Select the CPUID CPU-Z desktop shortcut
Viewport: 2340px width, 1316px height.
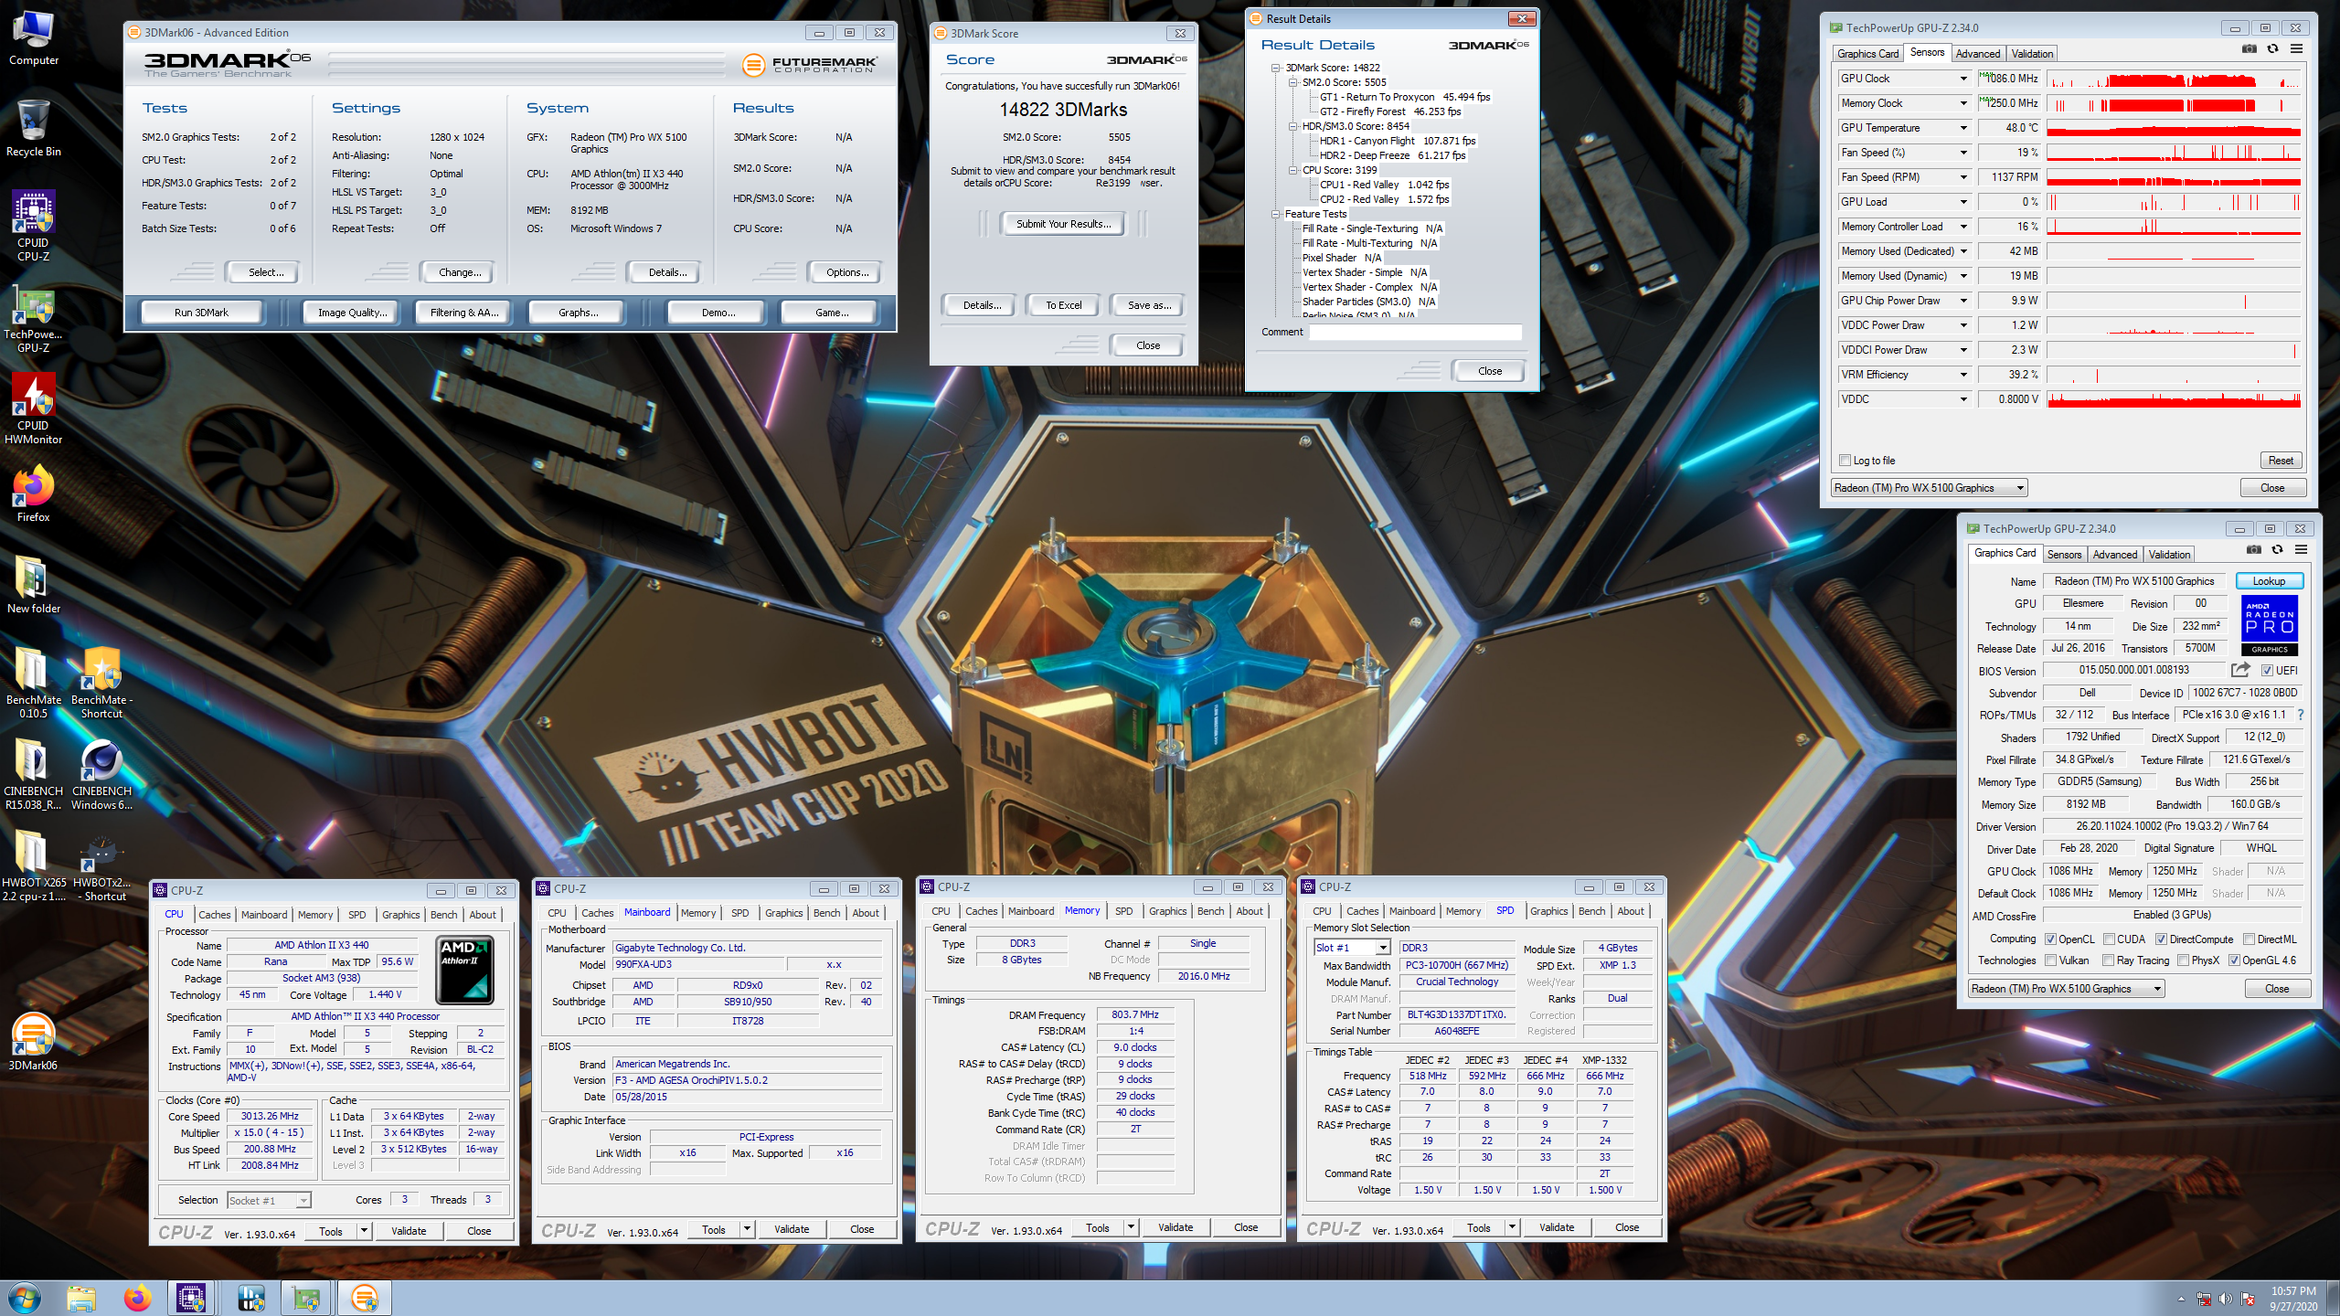click(33, 226)
